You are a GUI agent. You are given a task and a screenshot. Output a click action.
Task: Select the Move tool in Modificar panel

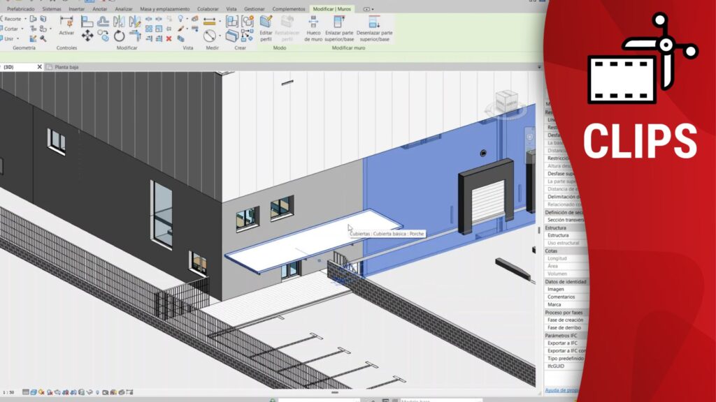[x=87, y=36]
